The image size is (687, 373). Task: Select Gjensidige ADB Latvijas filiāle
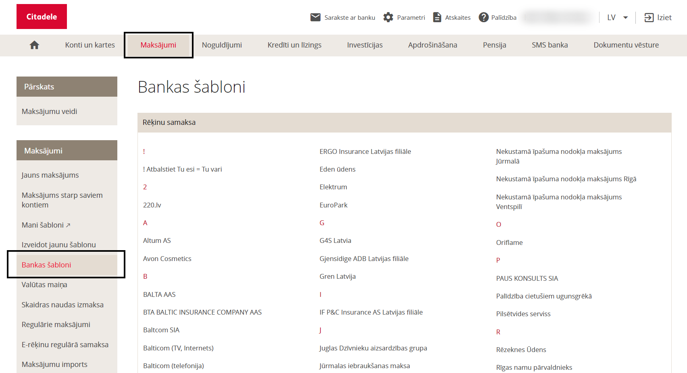coord(364,259)
